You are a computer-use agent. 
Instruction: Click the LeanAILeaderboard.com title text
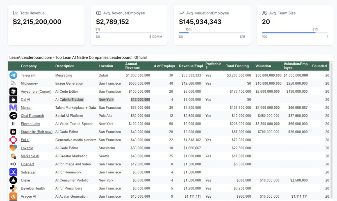[78, 57]
